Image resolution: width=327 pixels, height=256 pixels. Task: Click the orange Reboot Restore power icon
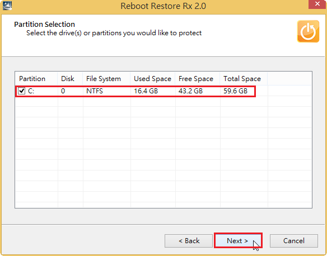(308, 31)
